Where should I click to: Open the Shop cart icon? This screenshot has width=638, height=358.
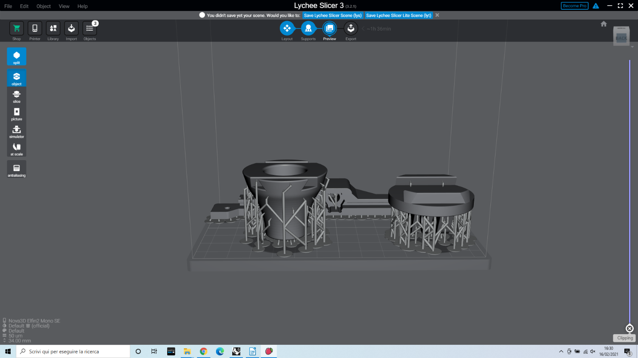(17, 28)
